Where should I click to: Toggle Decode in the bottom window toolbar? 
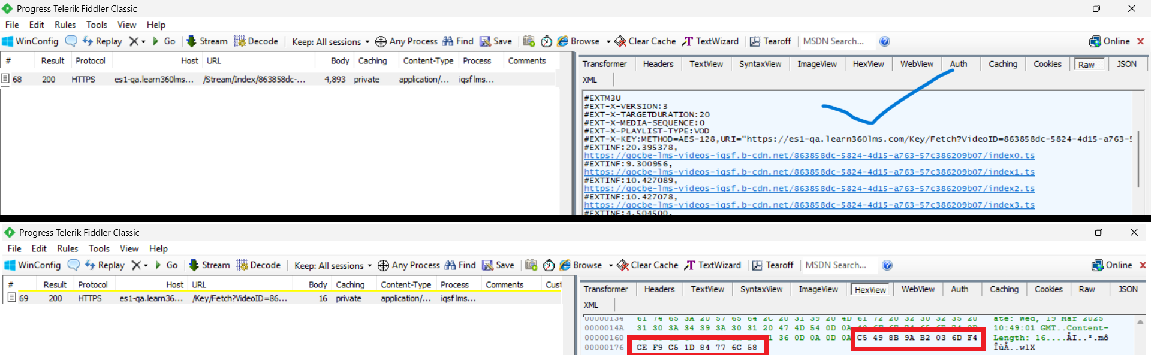258,265
